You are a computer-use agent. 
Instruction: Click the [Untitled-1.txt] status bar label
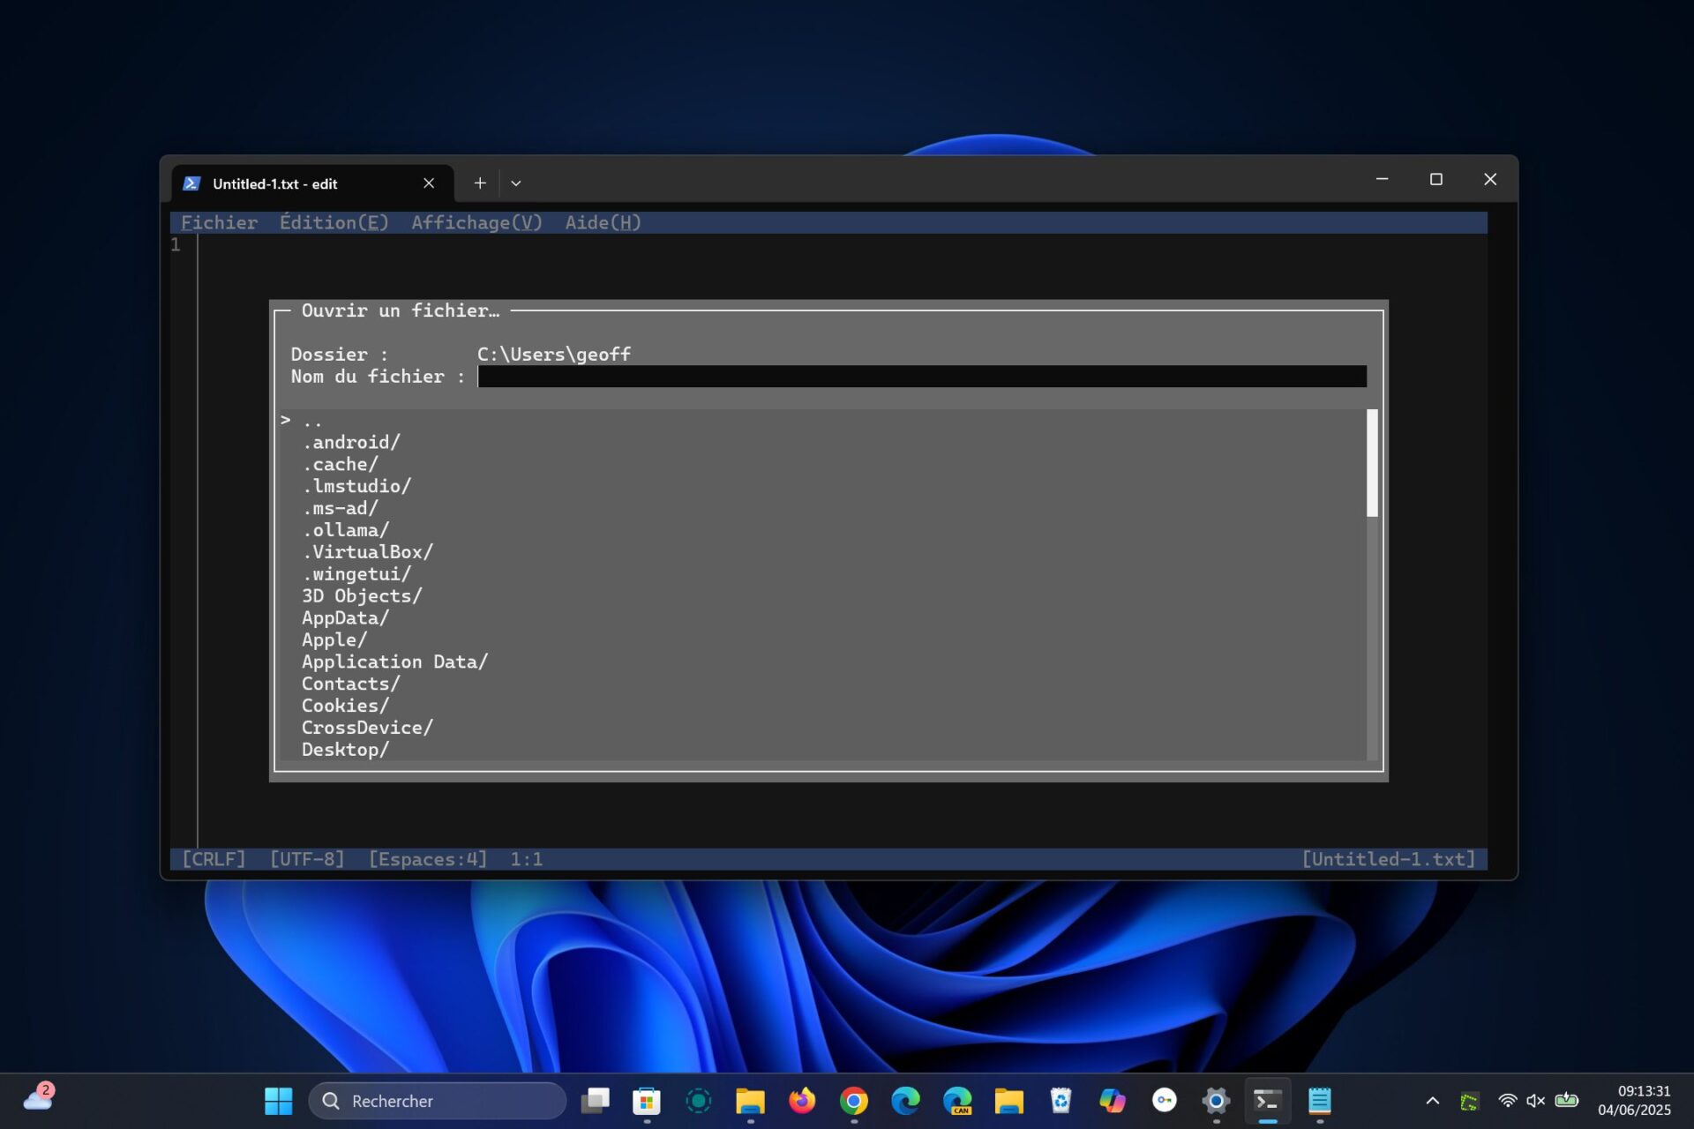(1389, 859)
